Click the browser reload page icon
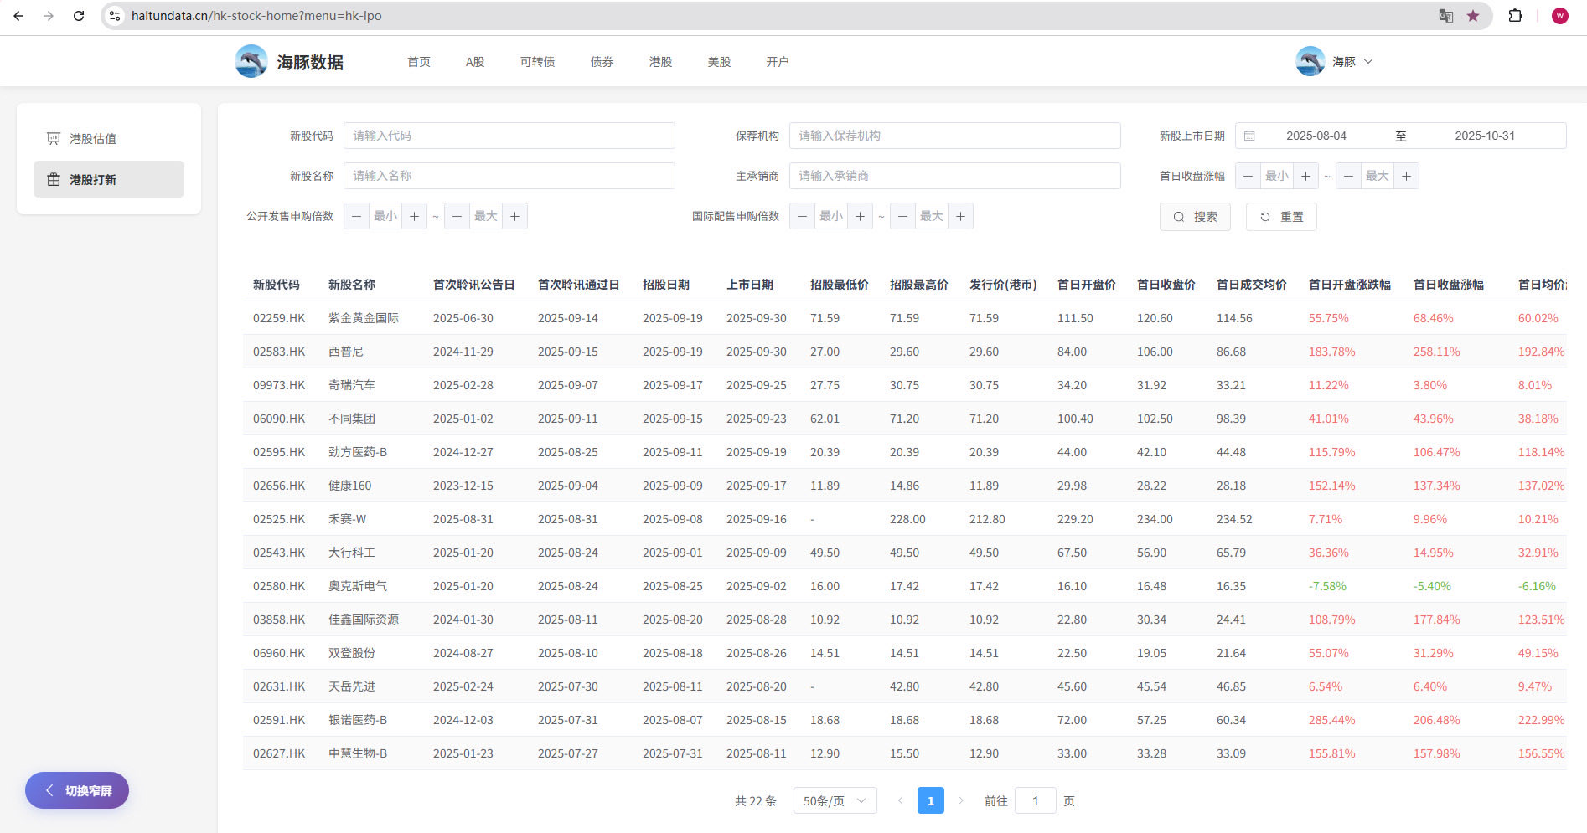 tap(79, 16)
